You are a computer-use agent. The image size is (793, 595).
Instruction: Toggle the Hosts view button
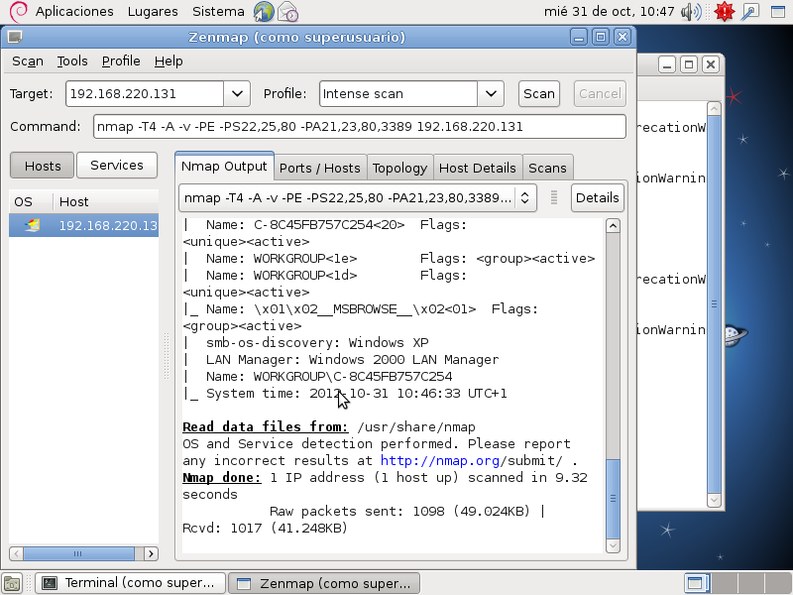tap(42, 166)
